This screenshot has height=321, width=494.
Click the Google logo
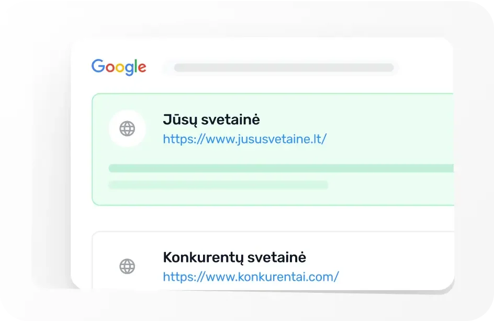click(x=119, y=67)
